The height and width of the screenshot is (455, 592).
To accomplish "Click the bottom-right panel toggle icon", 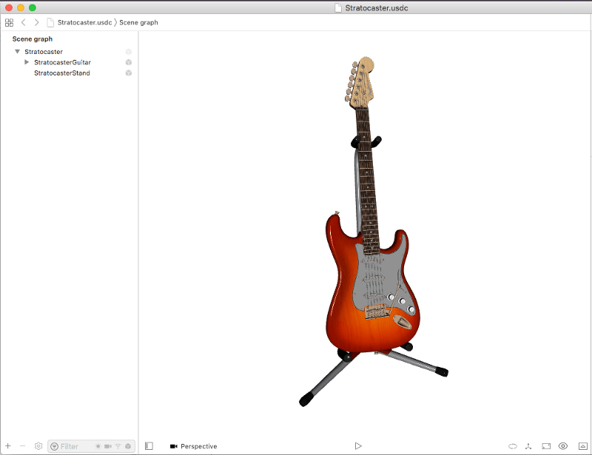I will [x=580, y=446].
